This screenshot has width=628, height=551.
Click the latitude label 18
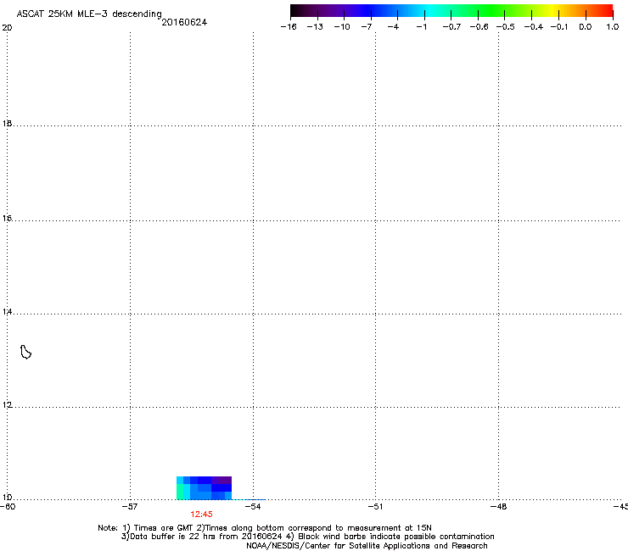[x=7, y=123]
